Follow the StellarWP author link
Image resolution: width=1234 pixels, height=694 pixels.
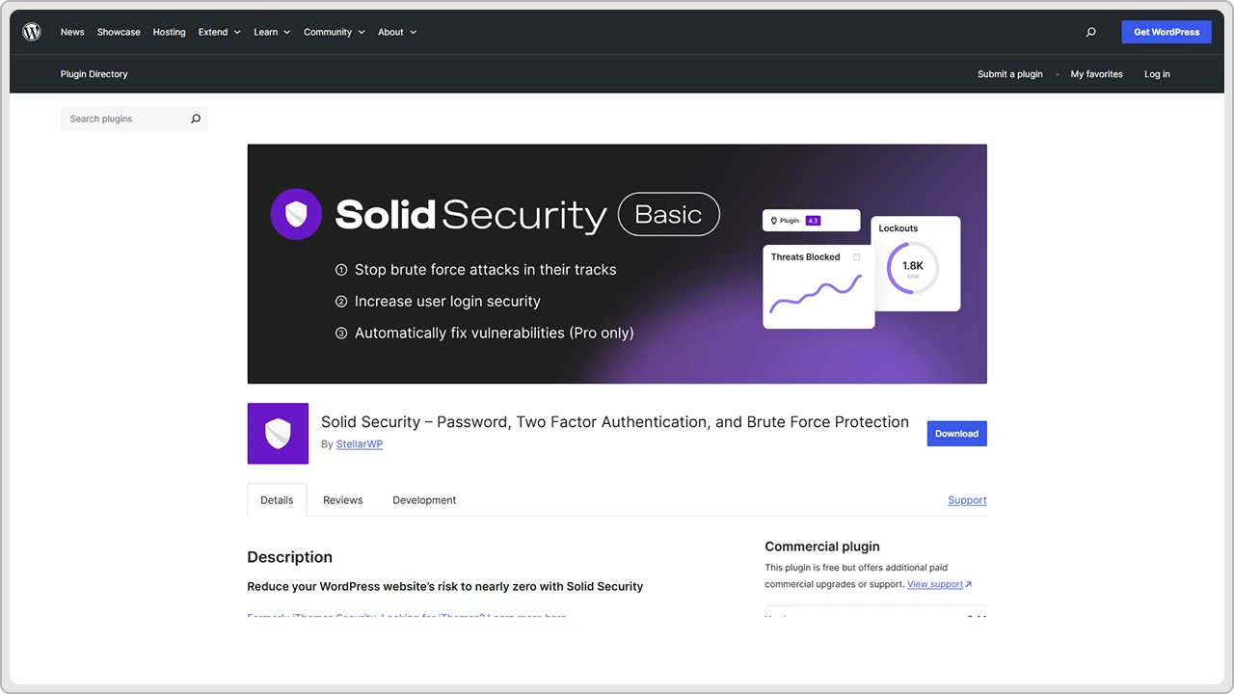coord(359,443)
